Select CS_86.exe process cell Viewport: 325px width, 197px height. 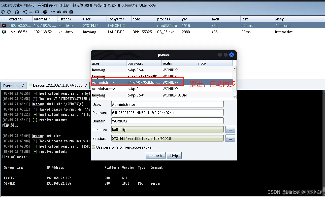(x=168, y=32)
